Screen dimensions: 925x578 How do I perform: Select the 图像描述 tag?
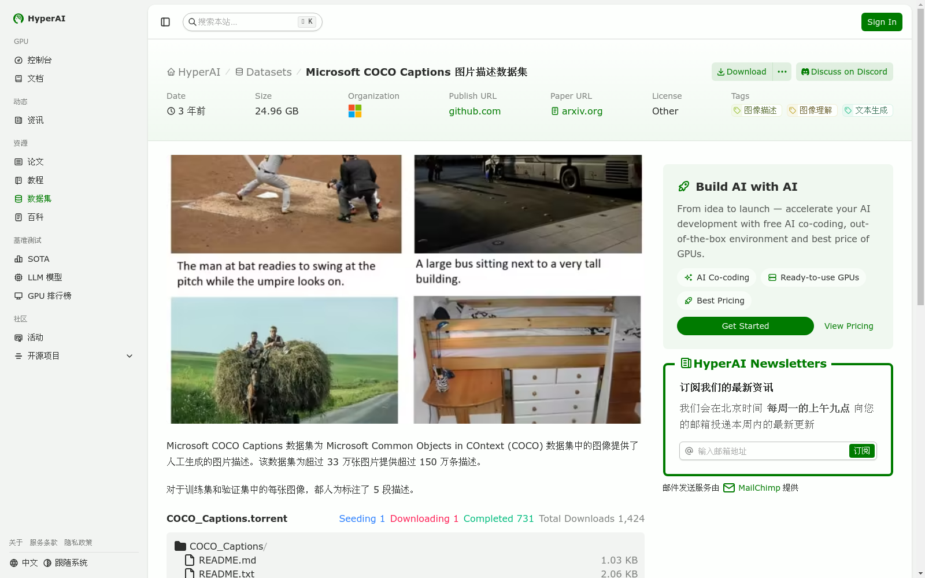pyautogui.click(x=756, y=110)
